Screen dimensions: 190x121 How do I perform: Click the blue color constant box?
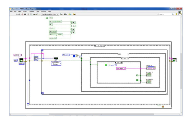[x=75, y=56]
